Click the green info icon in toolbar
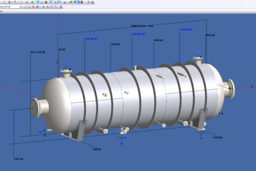The height and width of the screenshot is (171, 256). click(x=32, y=2)
